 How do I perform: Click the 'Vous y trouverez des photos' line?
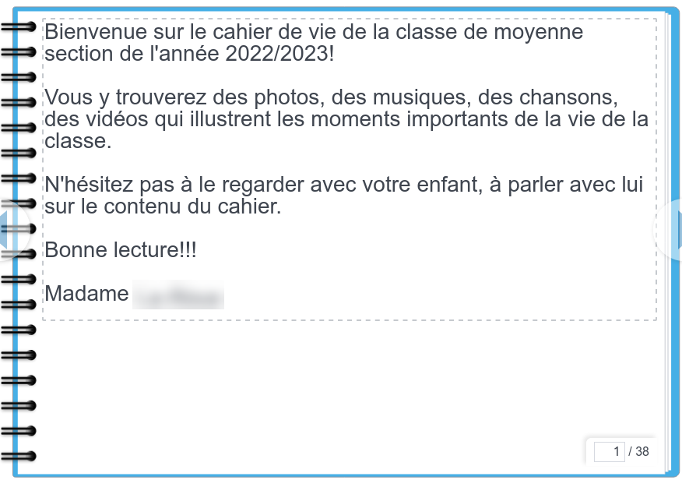tap(331, 99)
